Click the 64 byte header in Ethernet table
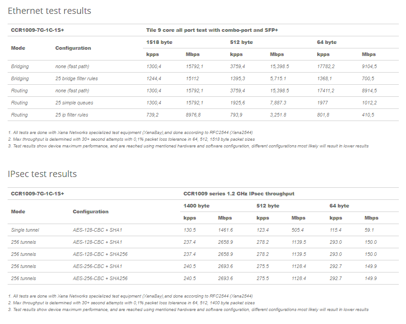Viewport: 406px width, 324px height. [327, 42]
